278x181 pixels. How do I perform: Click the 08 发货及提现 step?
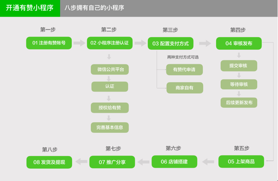click(49, 162)
